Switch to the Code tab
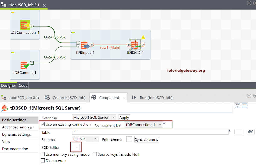Viewport: 256px width, 165px height. point(23,85)
